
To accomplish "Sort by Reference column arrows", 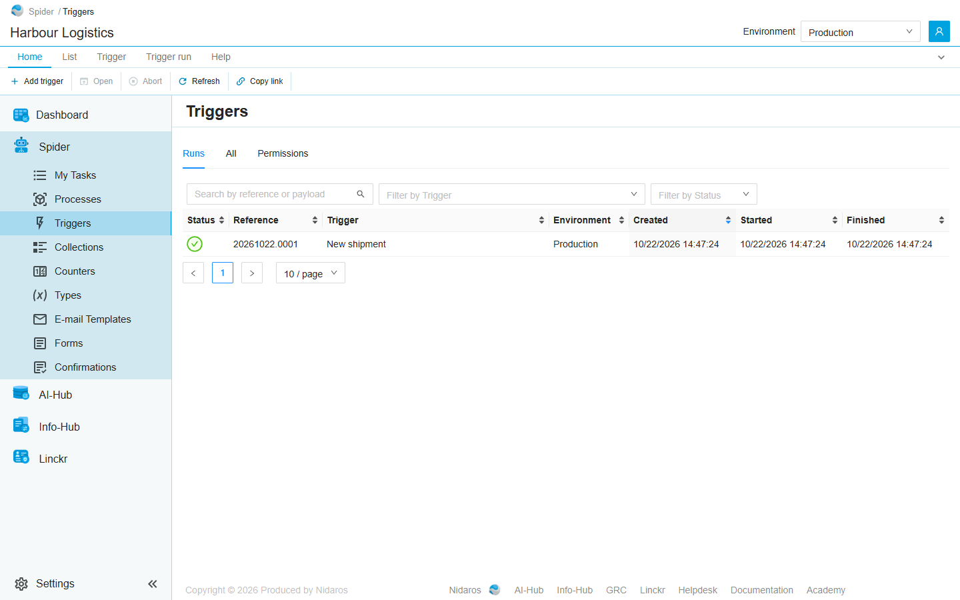I will [x=315, y=220].
